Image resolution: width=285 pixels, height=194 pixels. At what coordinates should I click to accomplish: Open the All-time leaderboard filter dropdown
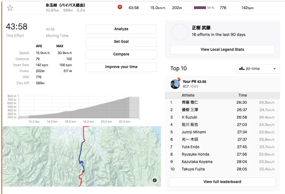[258, 69]
